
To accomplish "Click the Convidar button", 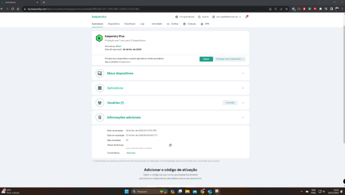I will pos(230,103).
